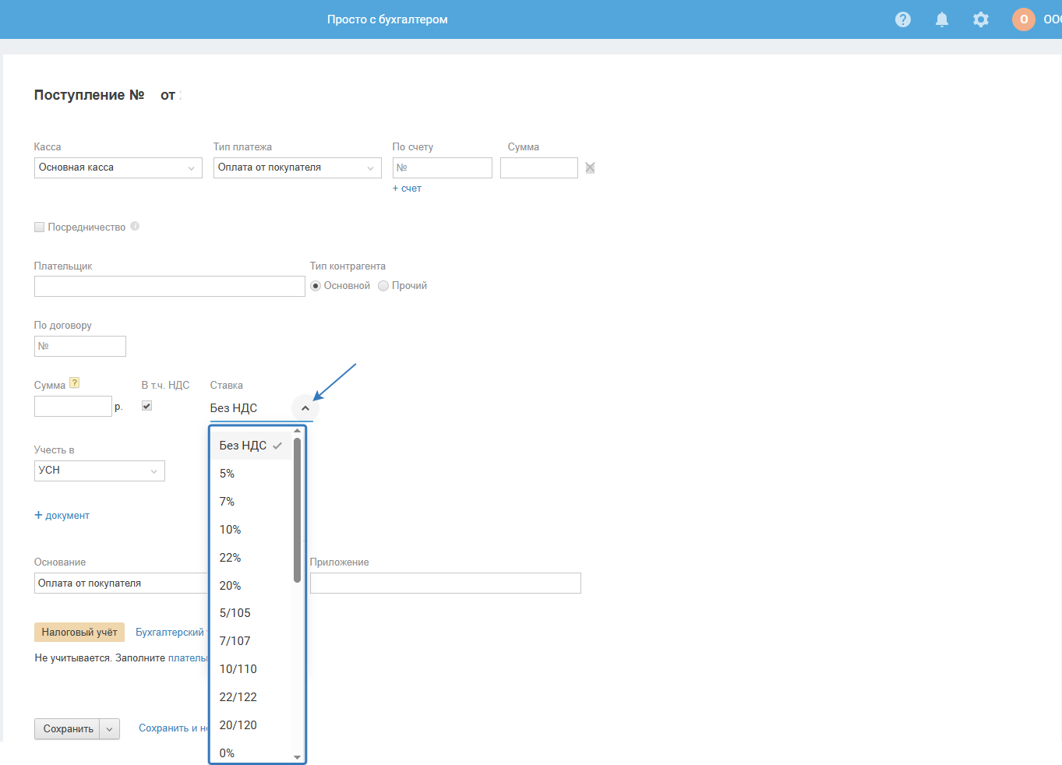
Task: Add a document with + документ
Action: point(62,516)
